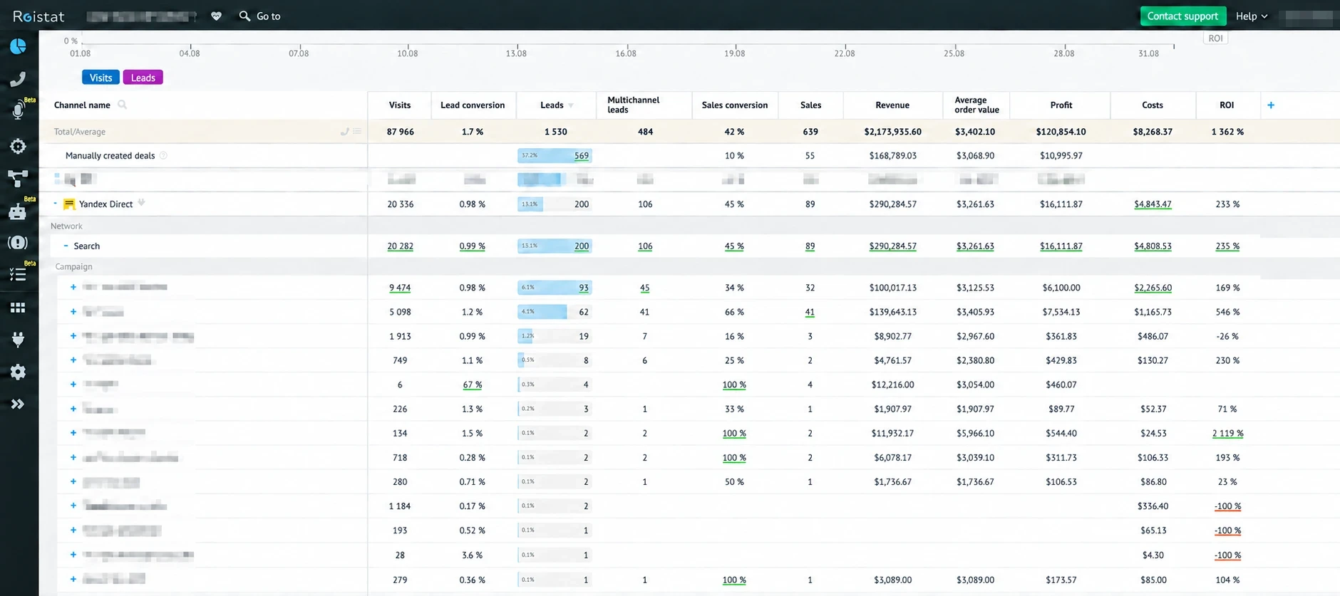Open the 67 % lead conversion link

[472, 385]
